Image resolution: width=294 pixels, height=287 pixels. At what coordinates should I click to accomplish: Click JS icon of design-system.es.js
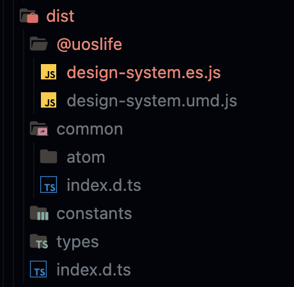point(49,72)
